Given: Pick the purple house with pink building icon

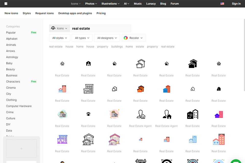Looking at the screenshot, I should 219,114.
